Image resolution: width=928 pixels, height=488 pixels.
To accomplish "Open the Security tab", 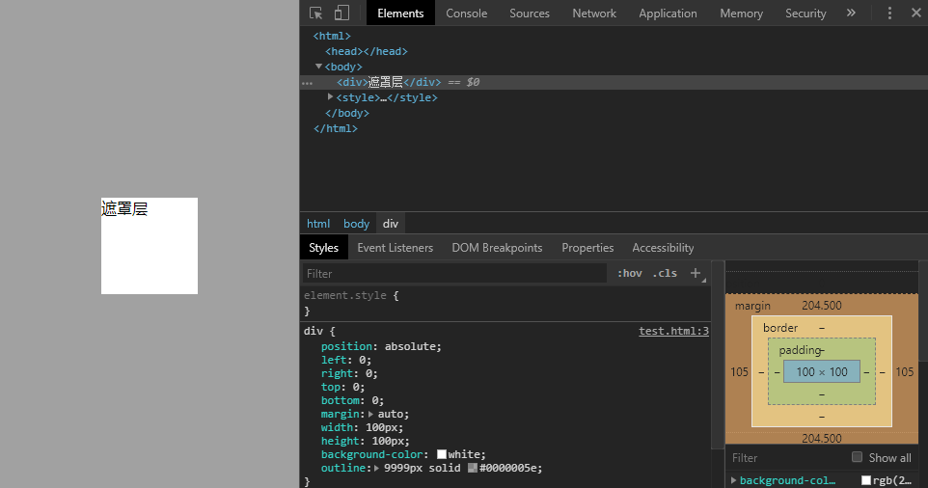I will point(805,13).
